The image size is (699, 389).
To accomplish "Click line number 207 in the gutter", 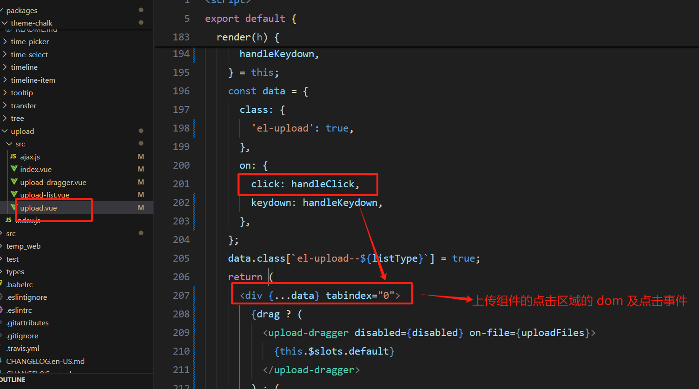I will click(181, 296).
